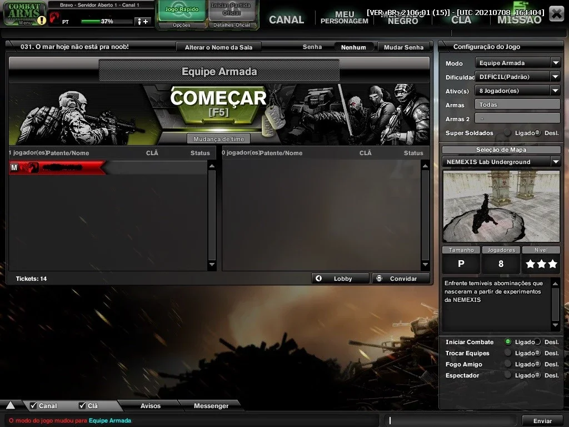This screenshot has width=569, height=427.
Task: Toggle the Canal chat checkbox
Action: pos(33,405)
